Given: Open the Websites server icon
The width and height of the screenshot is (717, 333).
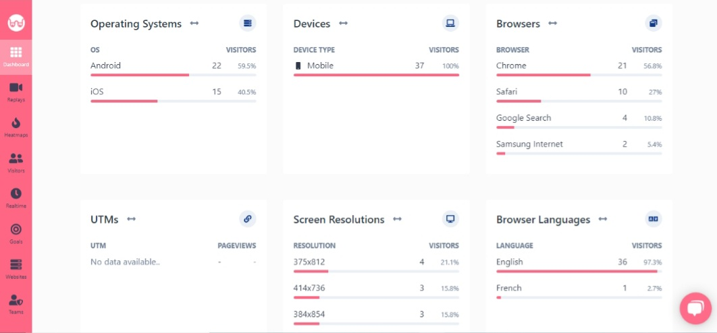Looking at the screenshot, I should click(16, 264).
